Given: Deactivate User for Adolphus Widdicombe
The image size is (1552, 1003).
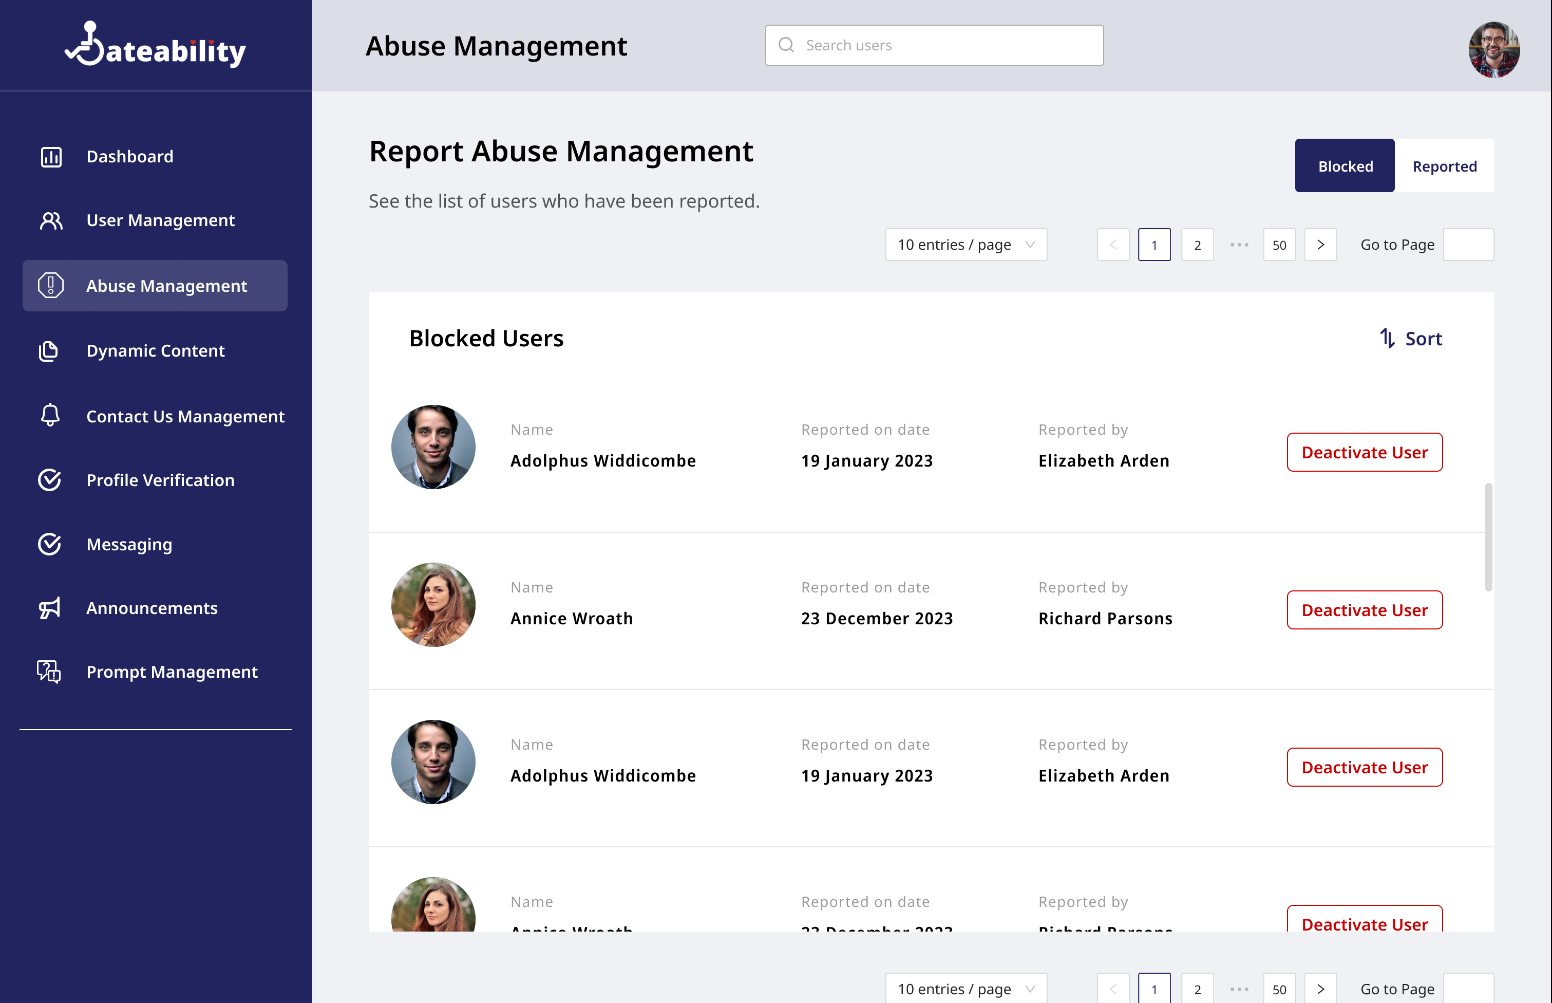Looking at the screenshot, I should 1365,451.
